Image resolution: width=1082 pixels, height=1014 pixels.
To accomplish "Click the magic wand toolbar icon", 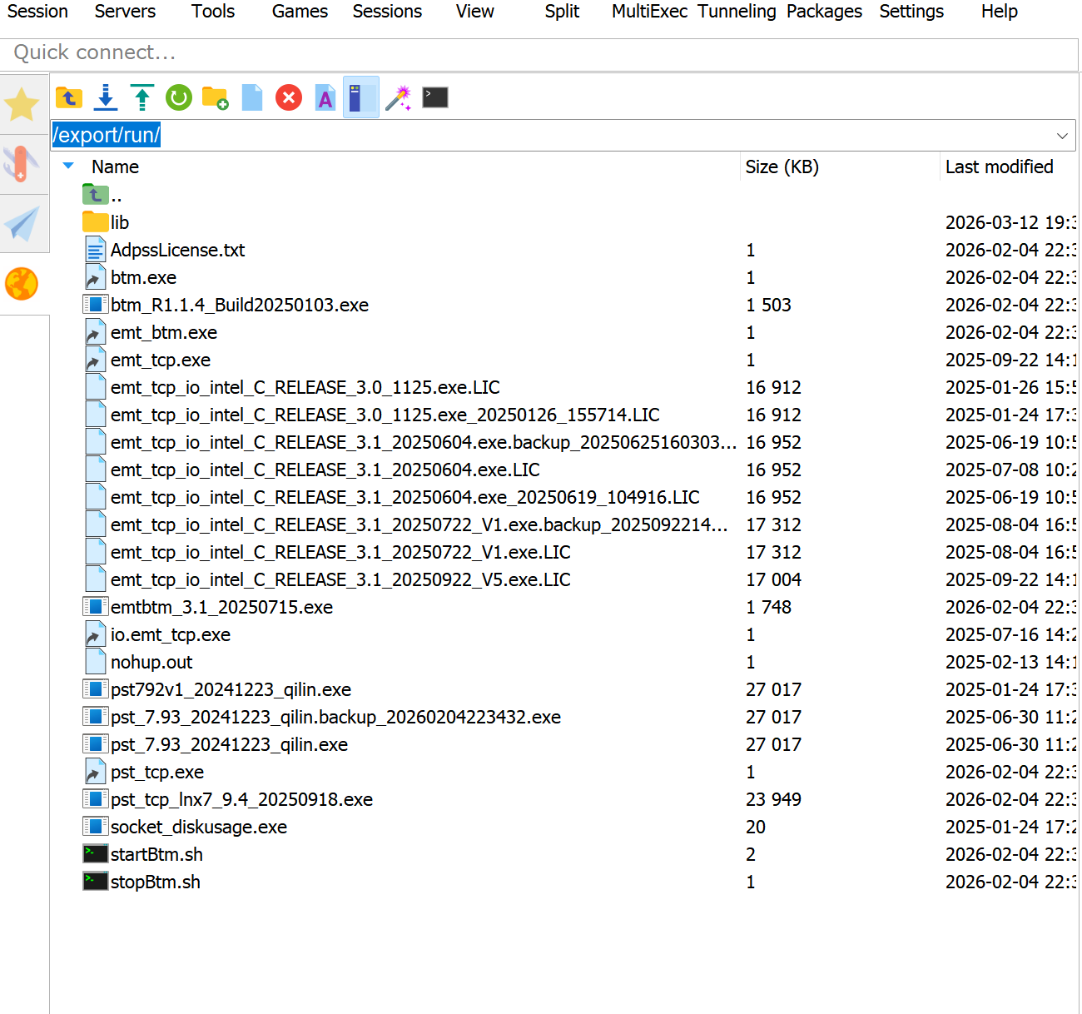I will pos(399,97).
